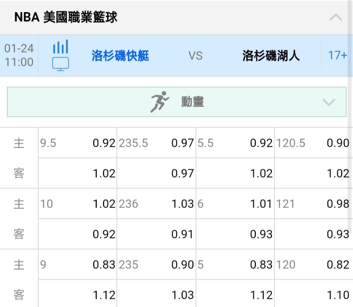The image size is (353, 307).
Task: Pick away odds 1.12 under handicap 9
Action: (x=104, y=295)
